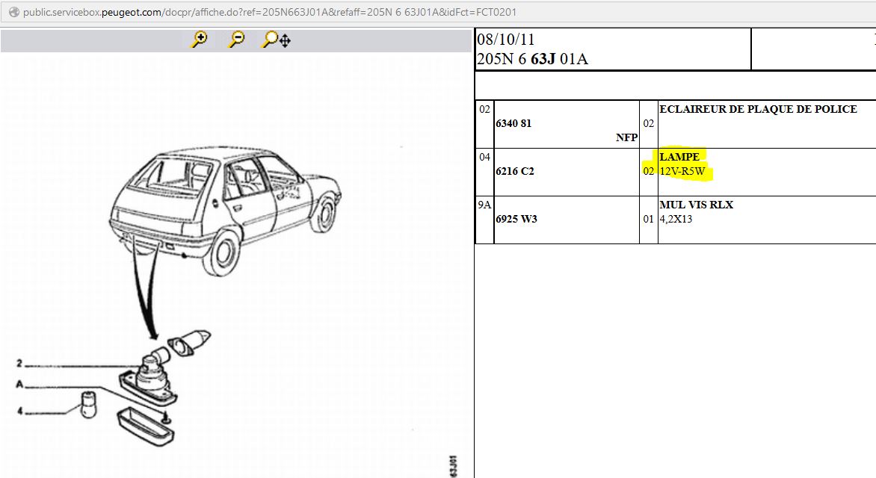Select part number 6216 C2
This screenshot has width=876, height=478.
click(x=515, y=171)
